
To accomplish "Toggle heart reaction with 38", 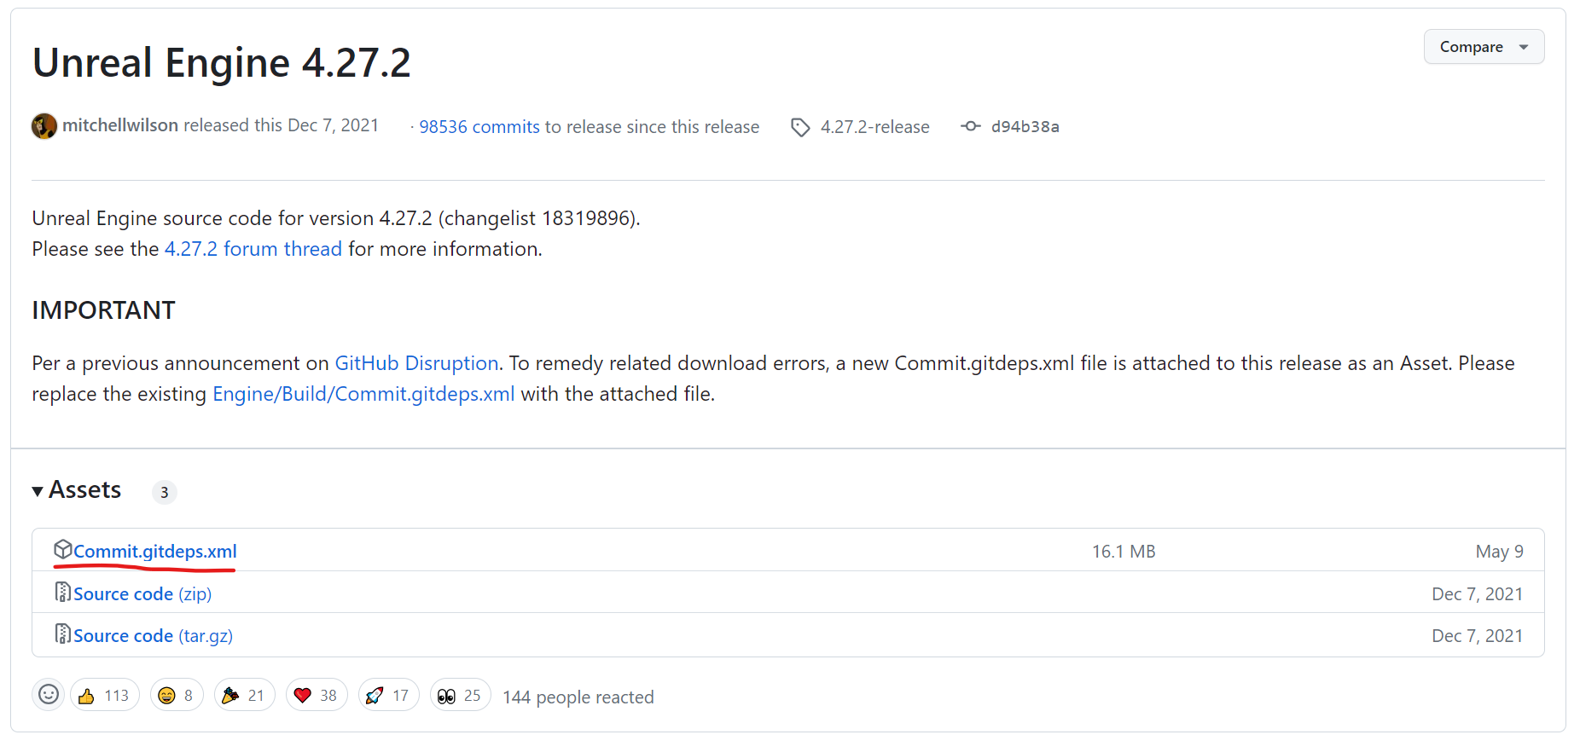I will coord(317,696).
